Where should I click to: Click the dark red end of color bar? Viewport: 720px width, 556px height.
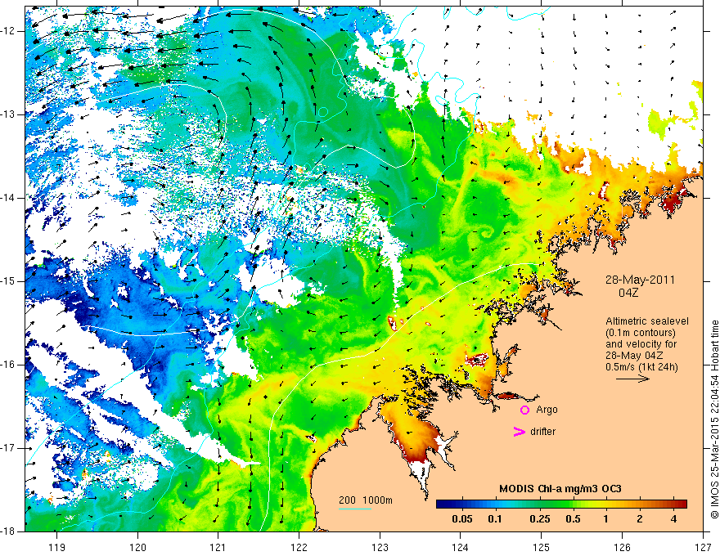click(x=682, y=504)
